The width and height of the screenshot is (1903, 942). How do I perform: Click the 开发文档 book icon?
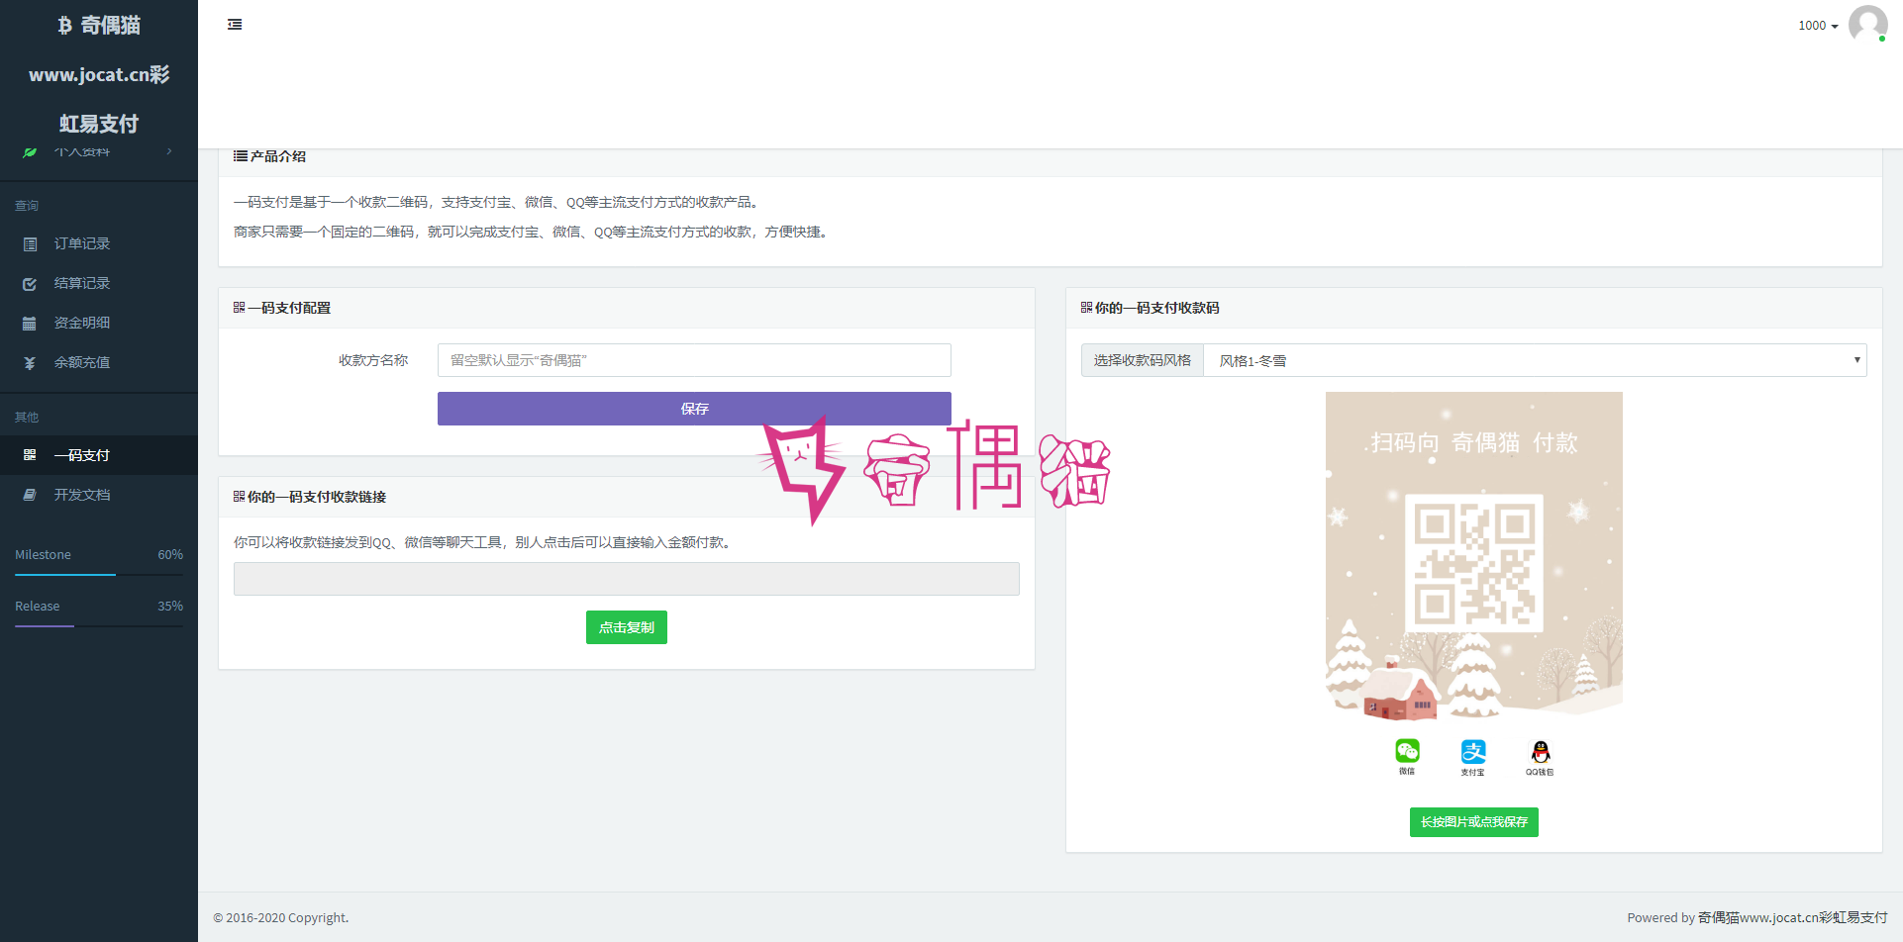pos(30,495)
